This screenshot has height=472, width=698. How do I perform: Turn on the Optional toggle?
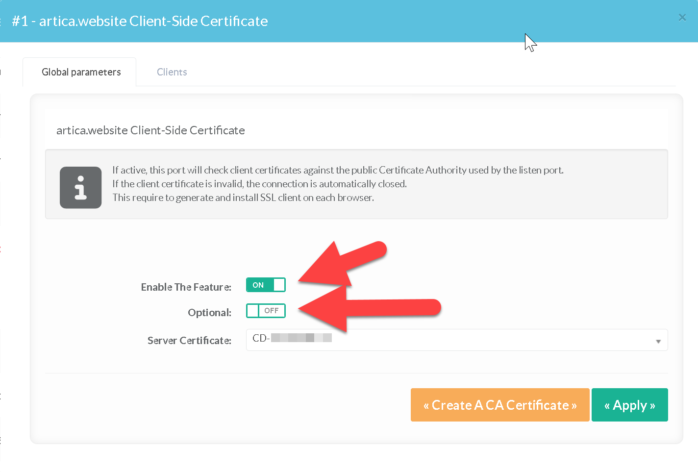(x=266, y=311)
